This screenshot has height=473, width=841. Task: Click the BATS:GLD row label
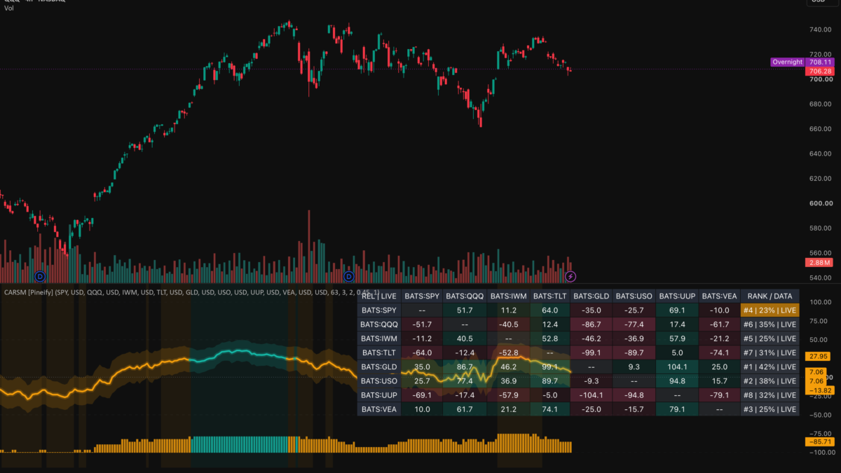(x=379, y=366)
